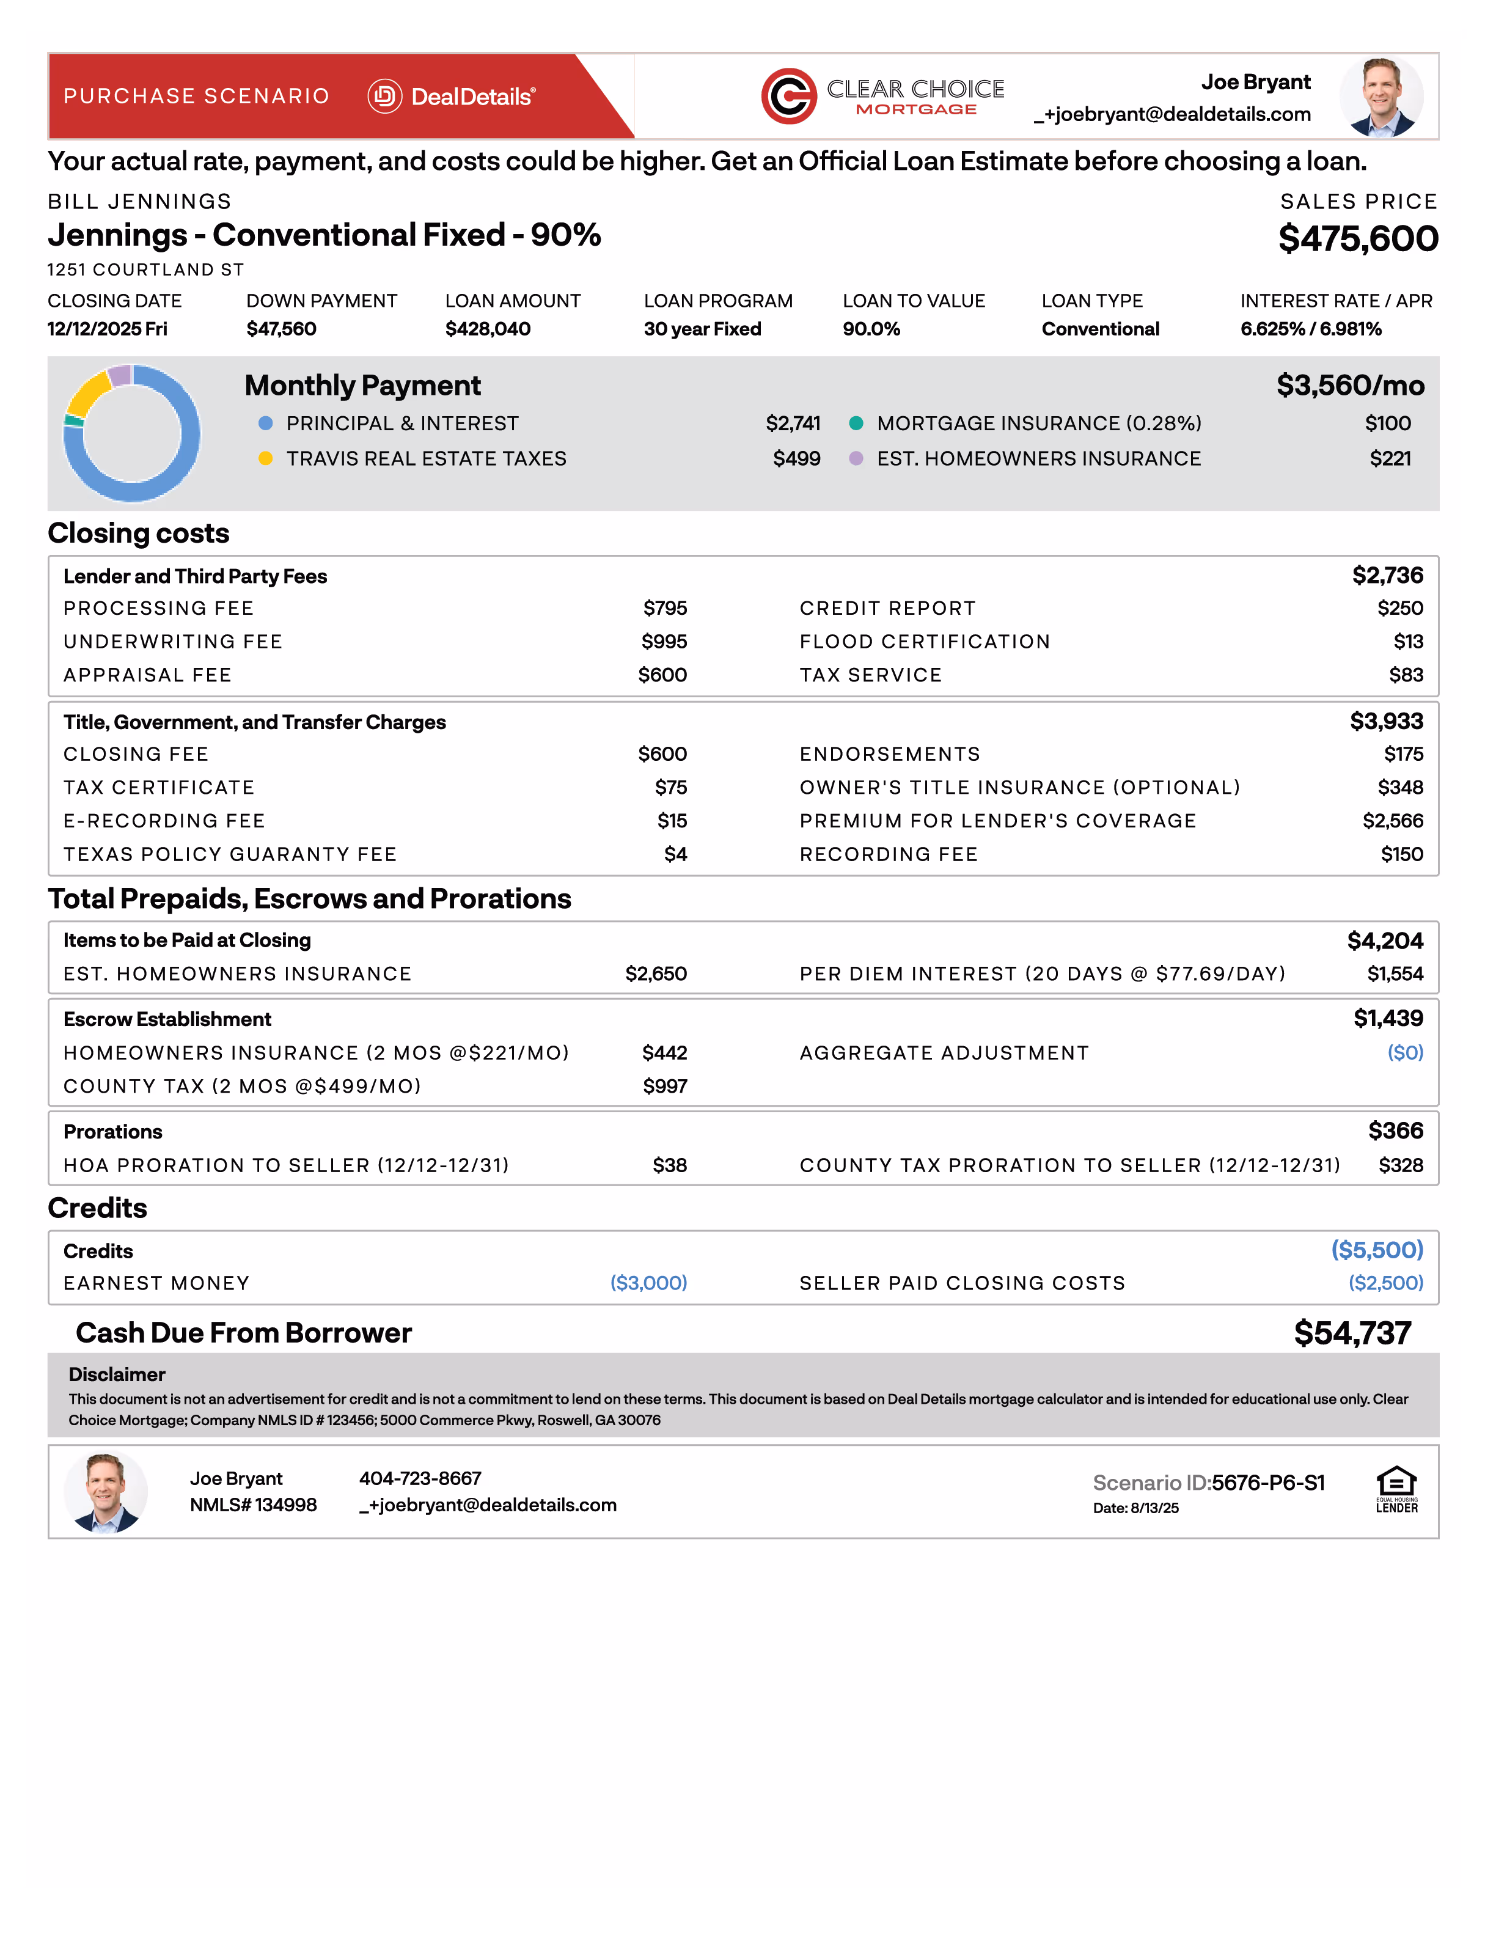Click the Scenario ID 5676-P6-S1
Screen dimensions: 1496x1936
point(1267,1483)
